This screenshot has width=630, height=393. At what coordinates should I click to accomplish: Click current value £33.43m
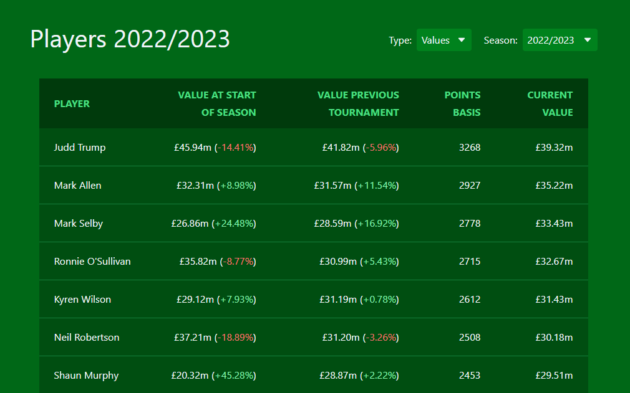[554, 224]
